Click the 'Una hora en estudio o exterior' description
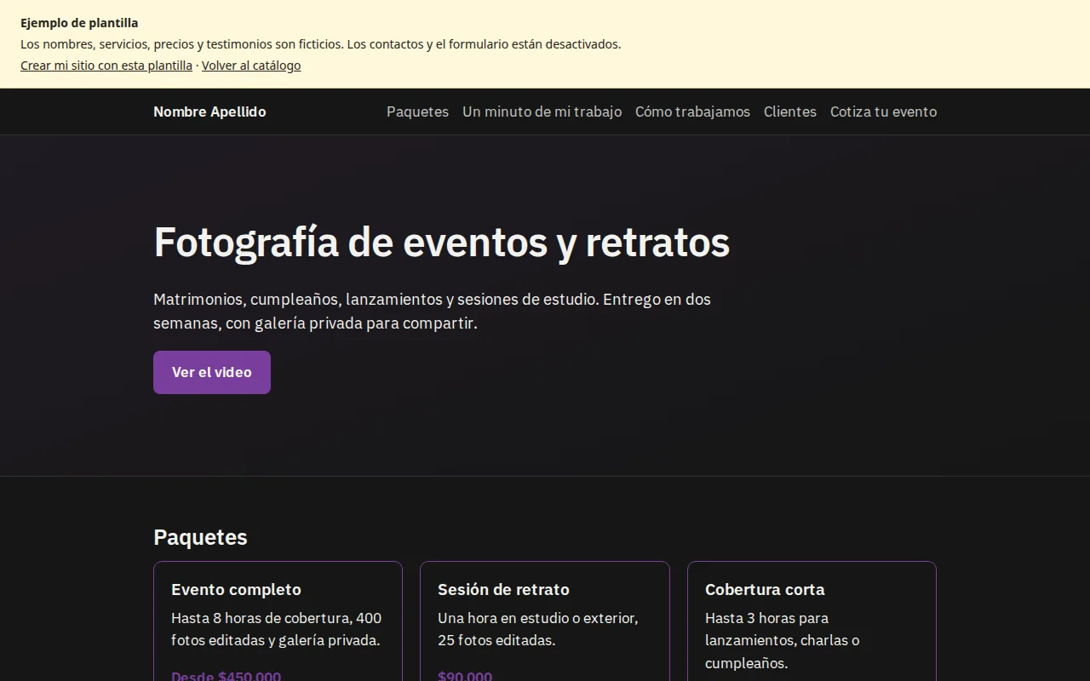 (538, 629)
